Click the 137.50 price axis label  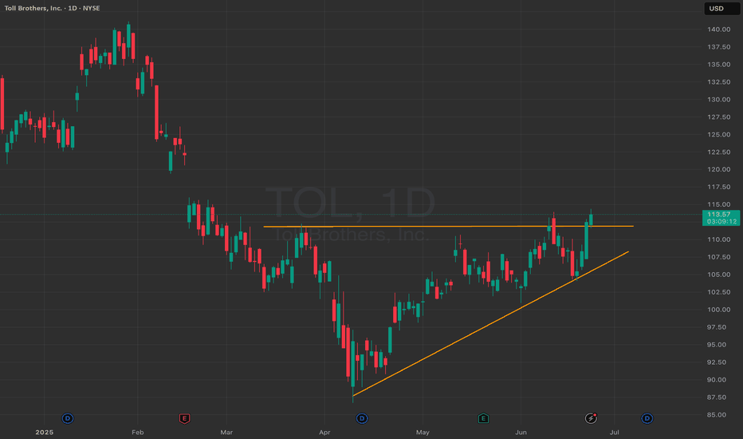tap(718, 47)
